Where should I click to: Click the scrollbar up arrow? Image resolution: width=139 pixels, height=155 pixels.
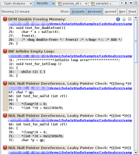coord(136,18)
